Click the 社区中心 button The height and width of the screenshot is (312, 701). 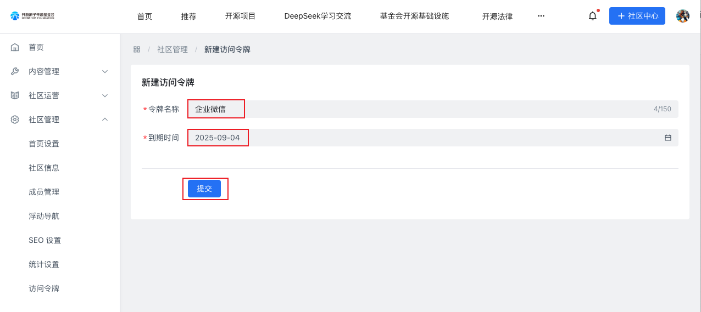pos(637,16)
